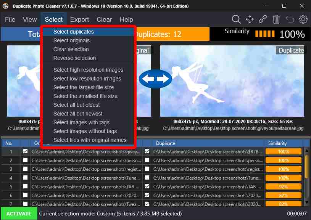Click the 100% similarity bar in row 2
Image resolution: width=311 pixels, height=220 pixels.
coord(284,161)
